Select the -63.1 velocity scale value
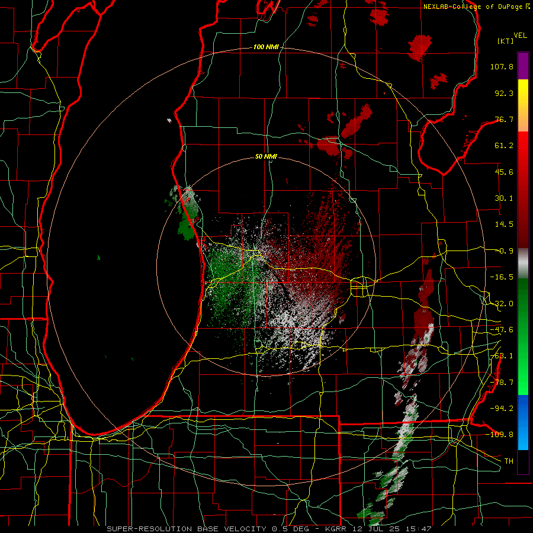The width and height of the screenshot is (533, 533). pos(502,356)
